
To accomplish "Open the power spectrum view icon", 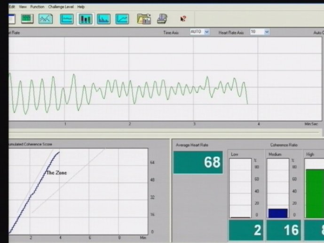I will coord(103,19).
